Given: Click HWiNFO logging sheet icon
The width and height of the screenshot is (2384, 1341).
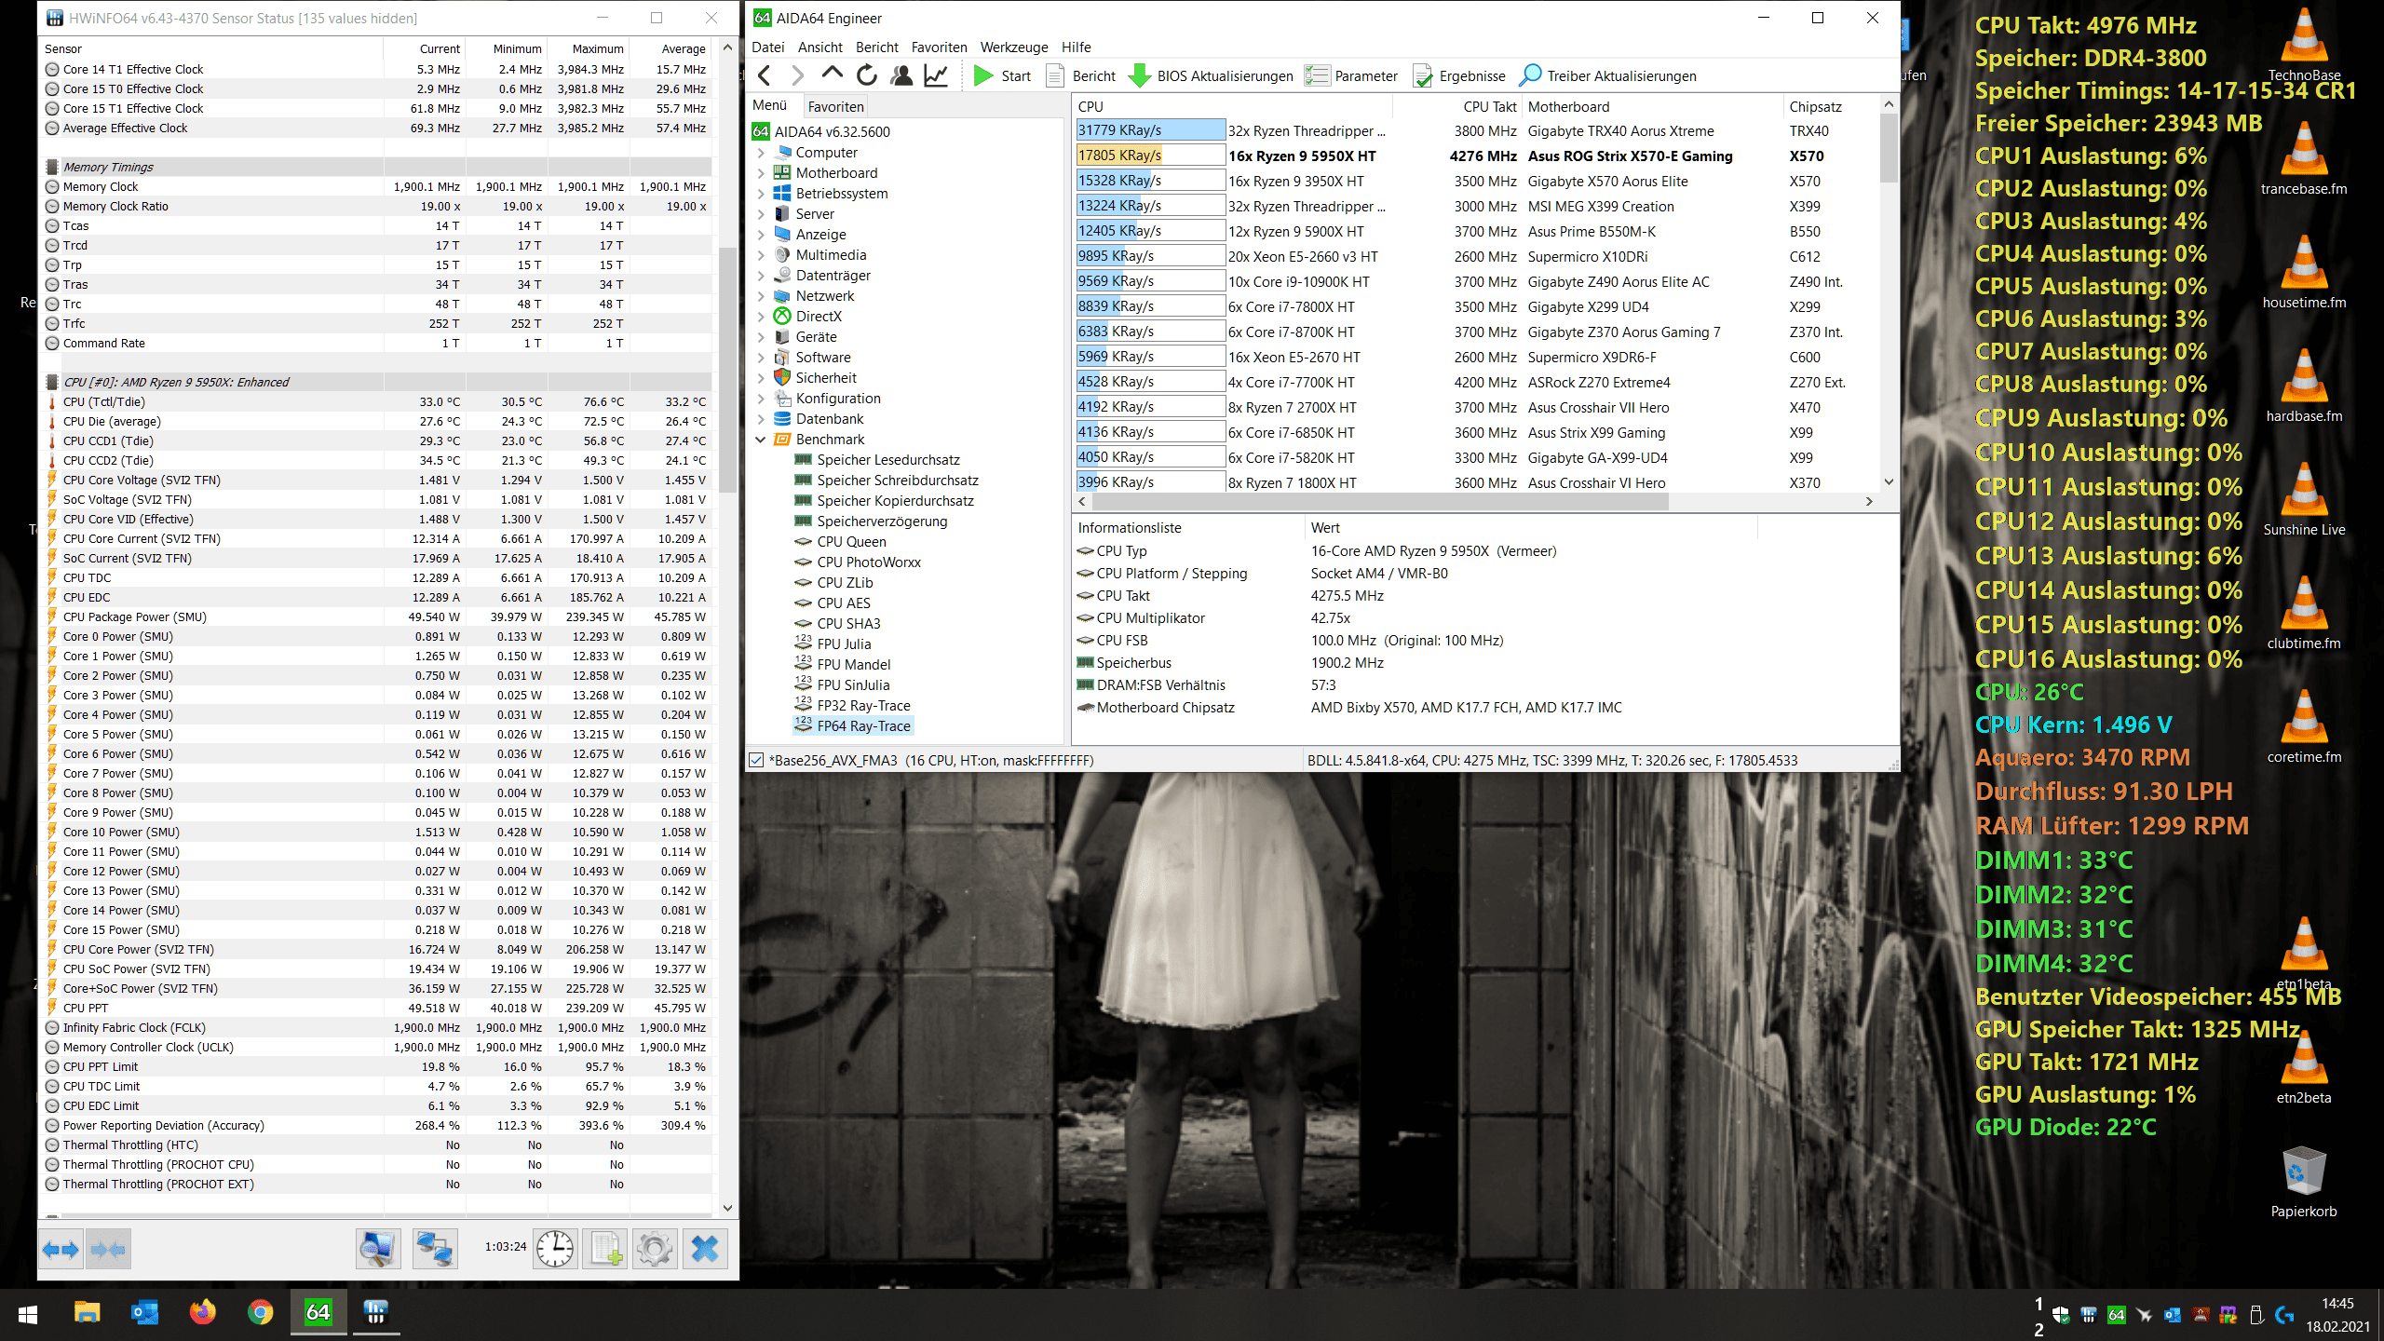Looking at the screenshot, I should 605,1249.
